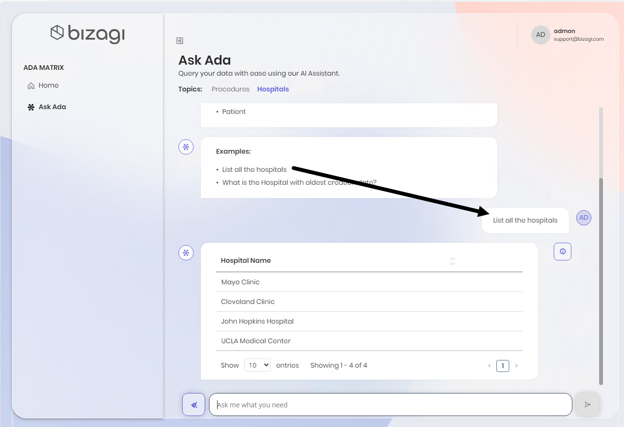The image size is (624, 427).
Task: Click the AD avatar next to user message
Action: click(x=584, y=218)
